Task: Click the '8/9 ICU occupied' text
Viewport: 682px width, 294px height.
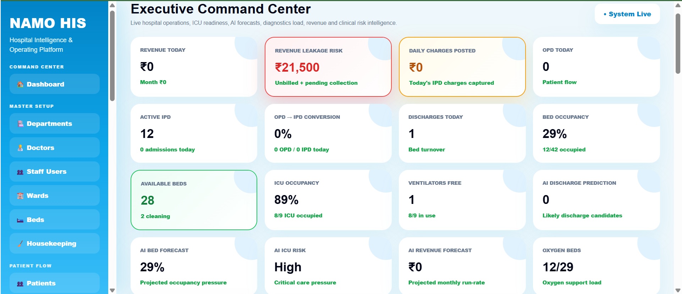Action: pos(298,216)
